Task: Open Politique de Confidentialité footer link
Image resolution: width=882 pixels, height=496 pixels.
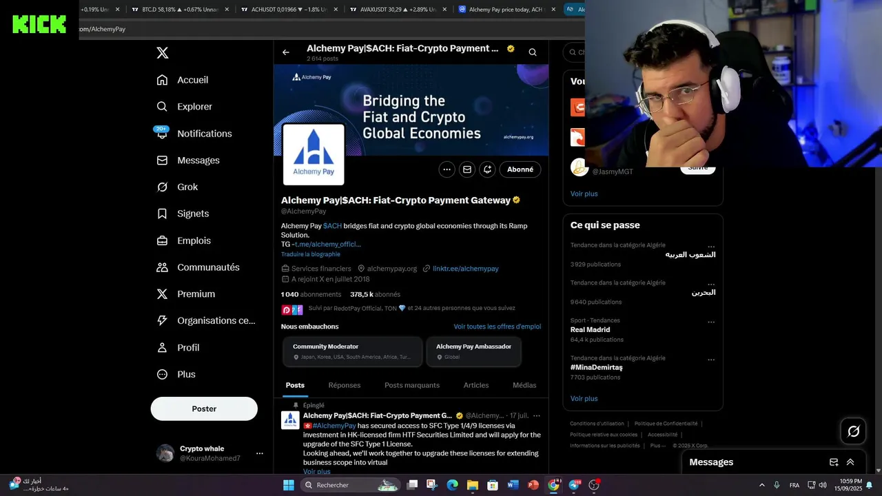Action: coord(666,424)
